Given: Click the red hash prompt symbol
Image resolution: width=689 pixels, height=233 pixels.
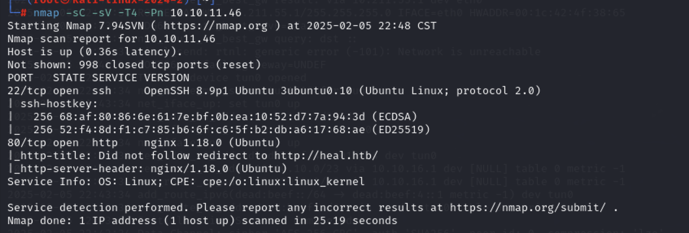Looking at the screenshot, I should 24,13.
